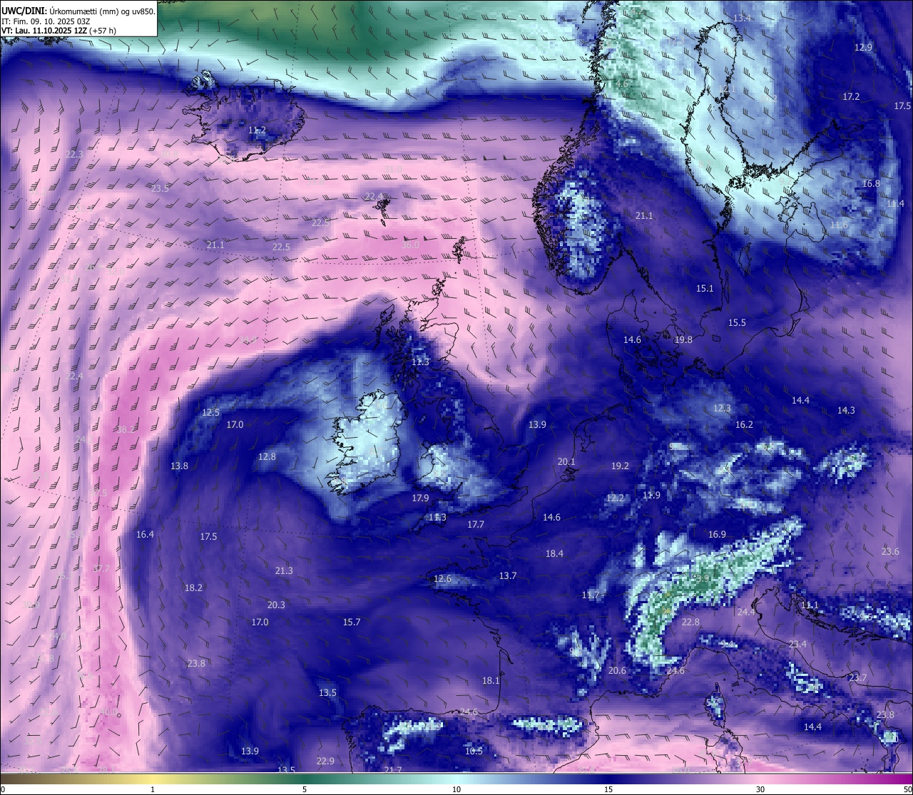
Task: Click the valid time line 'VT: Lau. 11.10.2025 12Z (+57 h)'
Action: pyautogui.click(x=58, y=31)
